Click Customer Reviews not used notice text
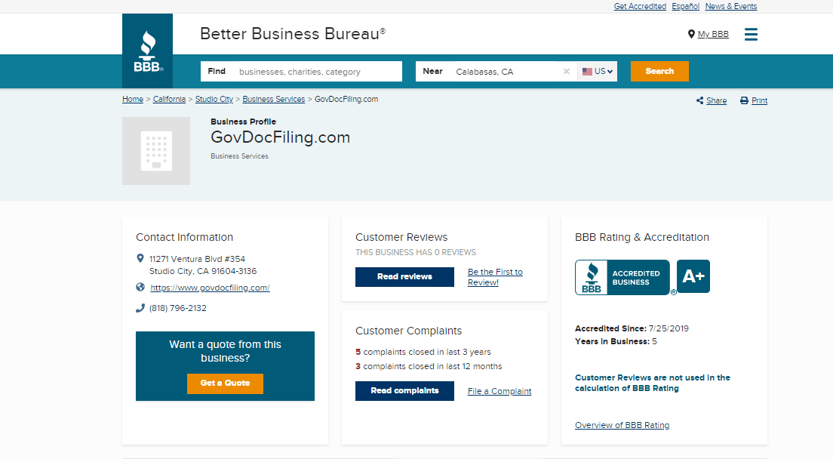The width and height of the screenshot is (833, 459). point(653,383)
